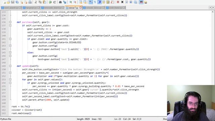The width and height of the screenshot is (215, 121).
Task: Create a new file with the New icon
Action: (4, 2)
